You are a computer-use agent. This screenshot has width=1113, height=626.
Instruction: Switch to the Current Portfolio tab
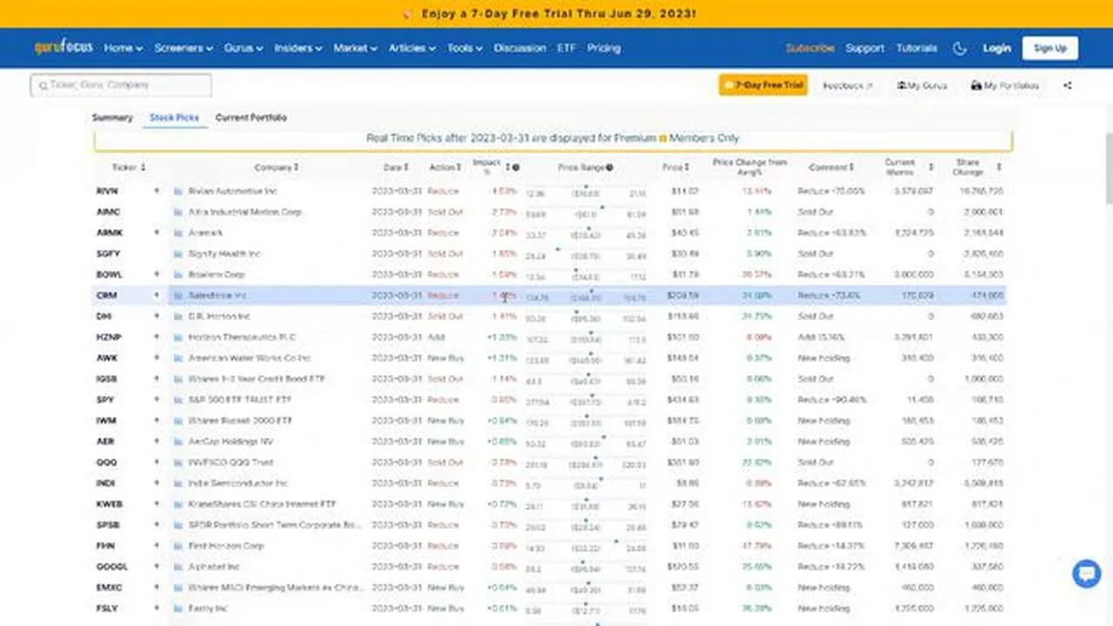pyautogui.click(x=250, y=117)
